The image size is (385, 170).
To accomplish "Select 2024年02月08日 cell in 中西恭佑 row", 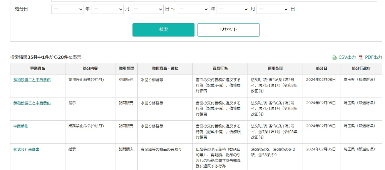I will pos(321,132).
